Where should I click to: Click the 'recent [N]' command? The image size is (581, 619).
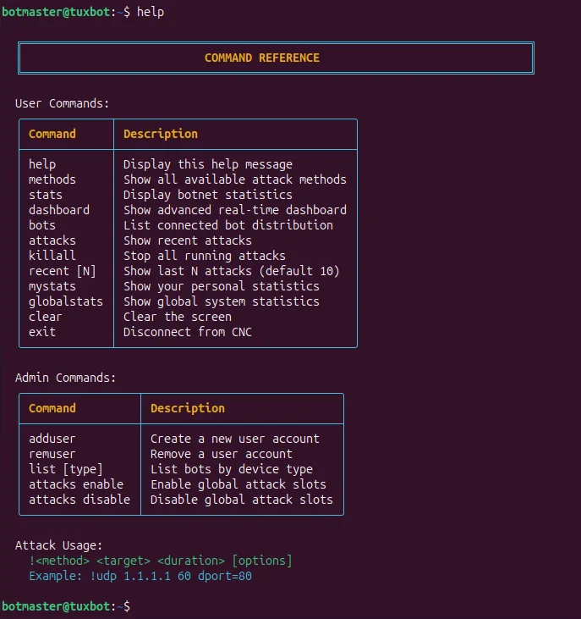pos(63,271)
